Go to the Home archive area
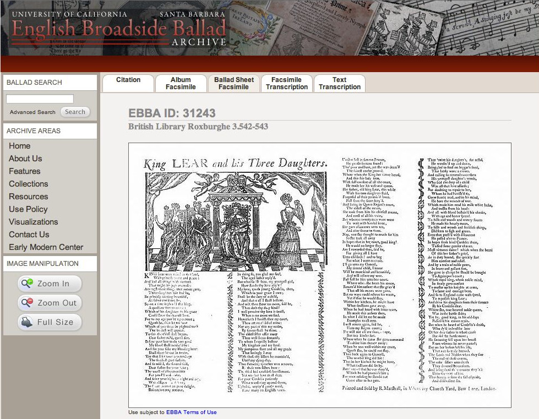Screen dimensions: 539x419 pos(20,146)
